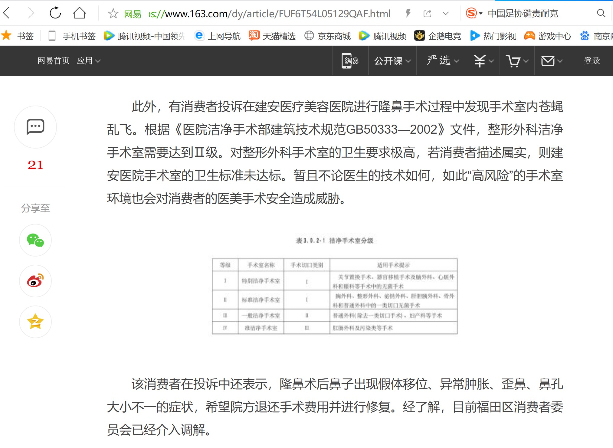Click the 网易 site label in address bar

pos(133,14)
